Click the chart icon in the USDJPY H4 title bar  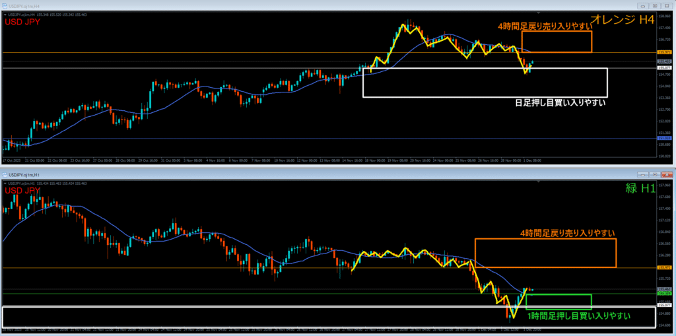[5, 7]
